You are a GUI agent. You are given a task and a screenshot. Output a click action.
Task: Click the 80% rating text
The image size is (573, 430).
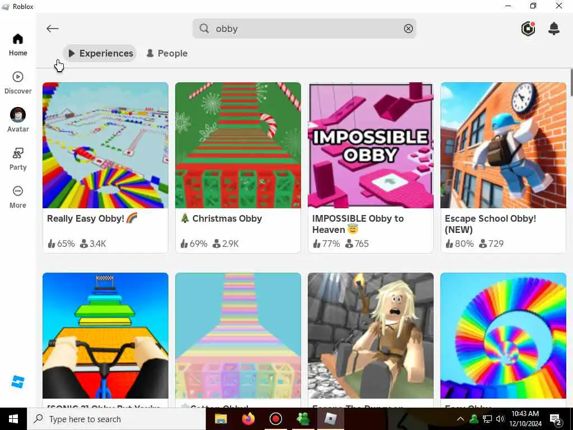click(x=460, y=244)
